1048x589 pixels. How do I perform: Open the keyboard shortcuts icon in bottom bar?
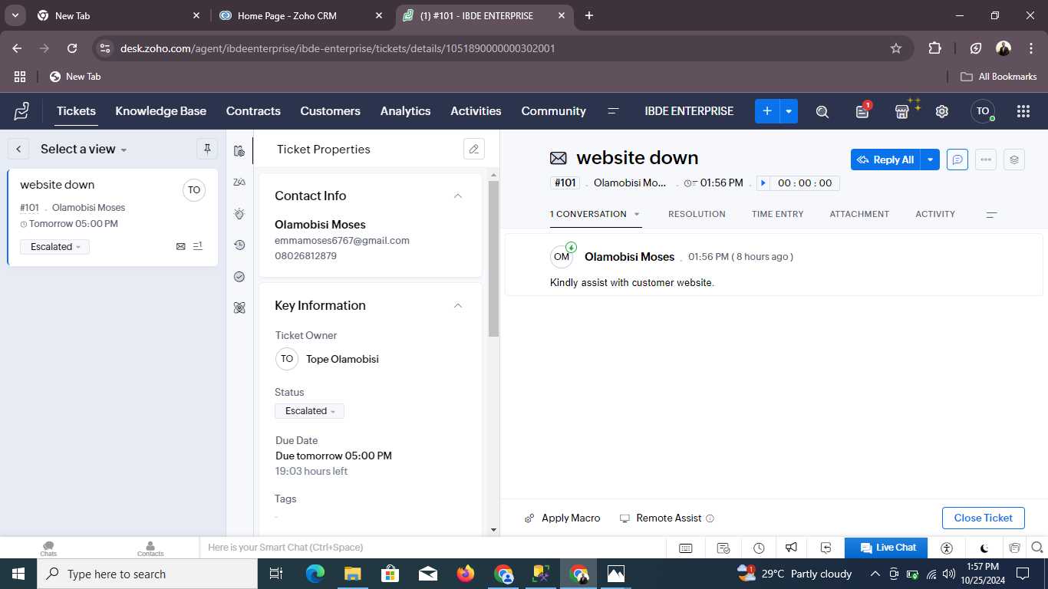pos(686,548)
